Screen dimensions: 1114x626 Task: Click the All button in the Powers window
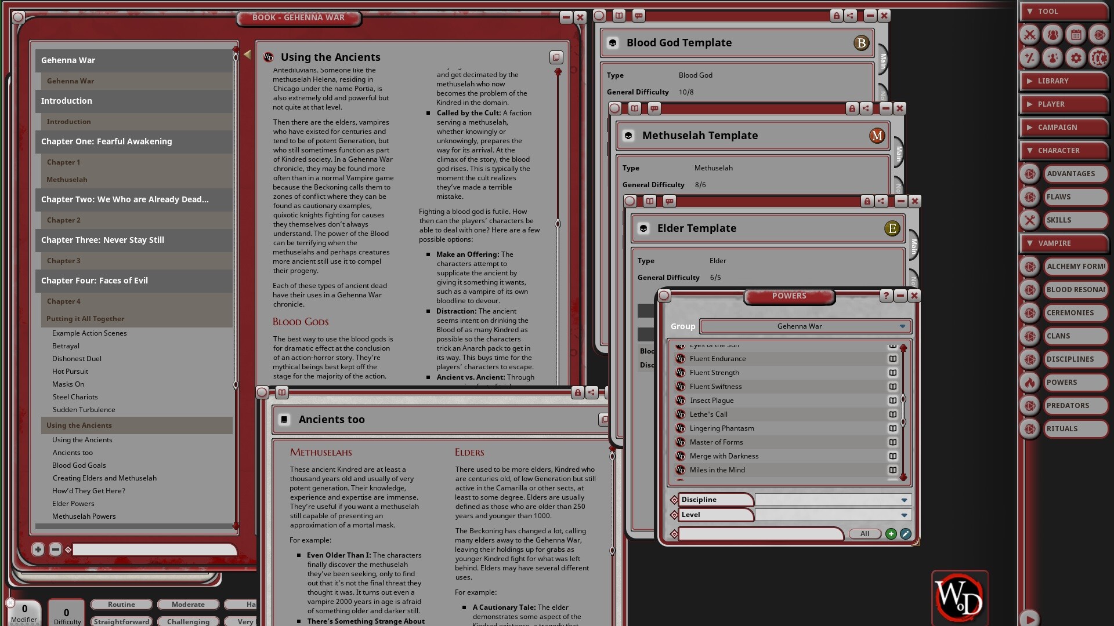(865, 533)
